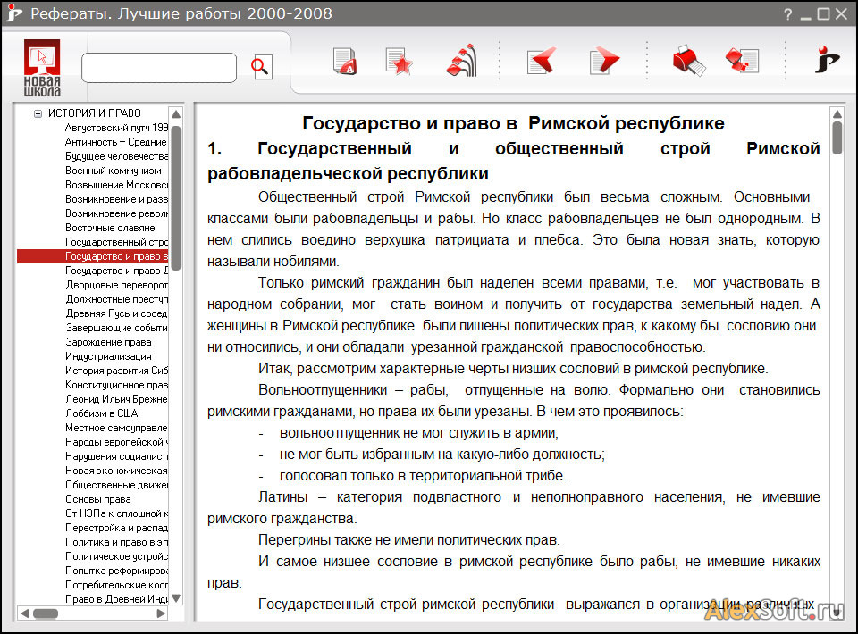Click the magnifying glass search icon

pyautogui.click(x=261, y=67)
